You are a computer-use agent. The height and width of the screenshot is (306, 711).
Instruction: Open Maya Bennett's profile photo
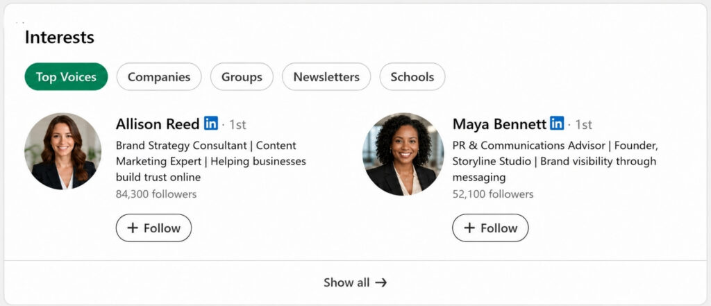403,154
